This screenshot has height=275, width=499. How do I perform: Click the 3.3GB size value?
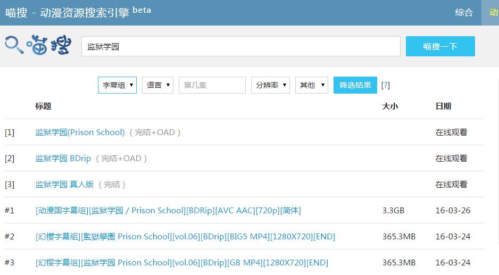point(393,211)
